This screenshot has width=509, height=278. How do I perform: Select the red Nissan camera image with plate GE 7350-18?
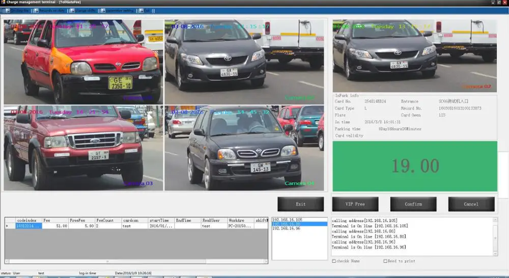tap(83, 62)
